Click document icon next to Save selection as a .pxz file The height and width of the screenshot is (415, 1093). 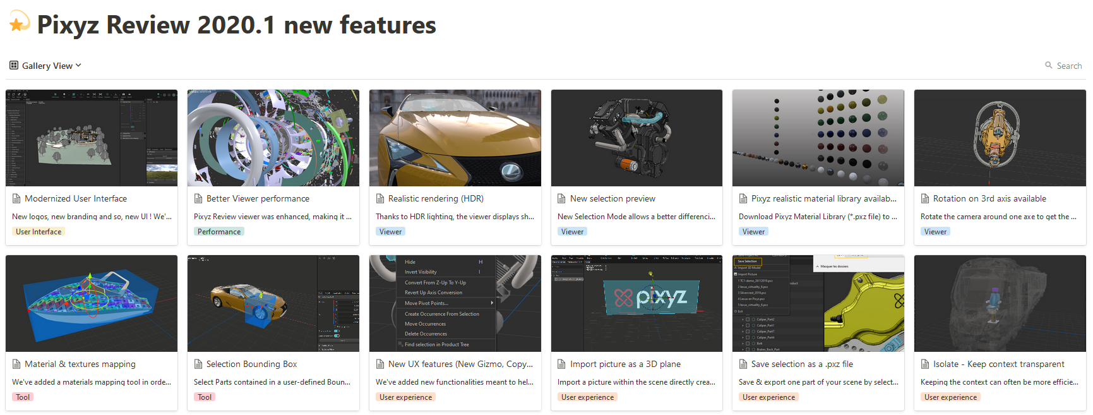tap(743, 364)
